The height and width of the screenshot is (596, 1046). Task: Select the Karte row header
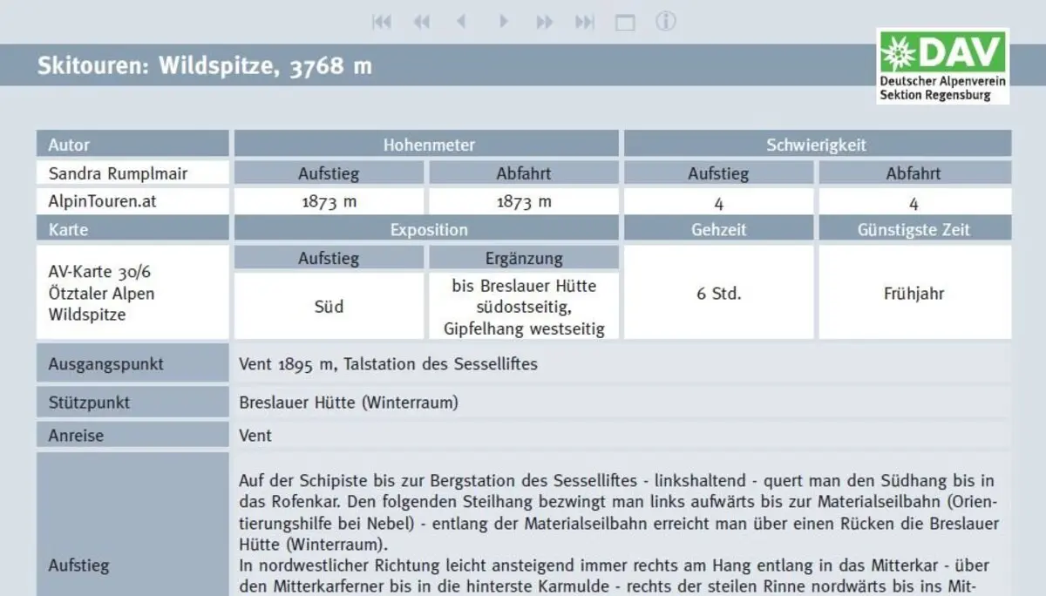point(132,229)
